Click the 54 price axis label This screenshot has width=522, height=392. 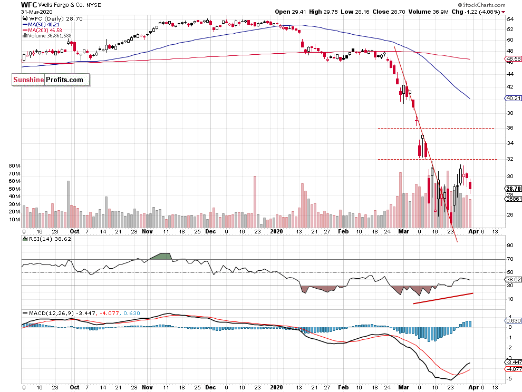(510, 19)
